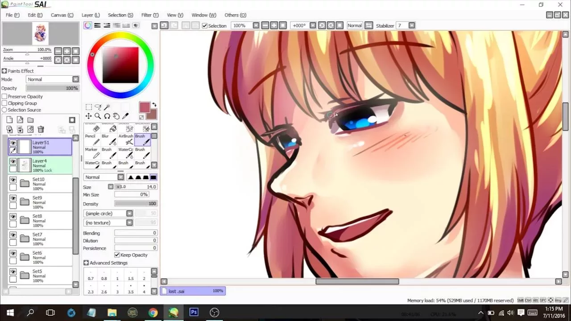Toggle the Selection checkbox in toolbar
This screenshot has width=571, height=321.
tap(205, 26)
